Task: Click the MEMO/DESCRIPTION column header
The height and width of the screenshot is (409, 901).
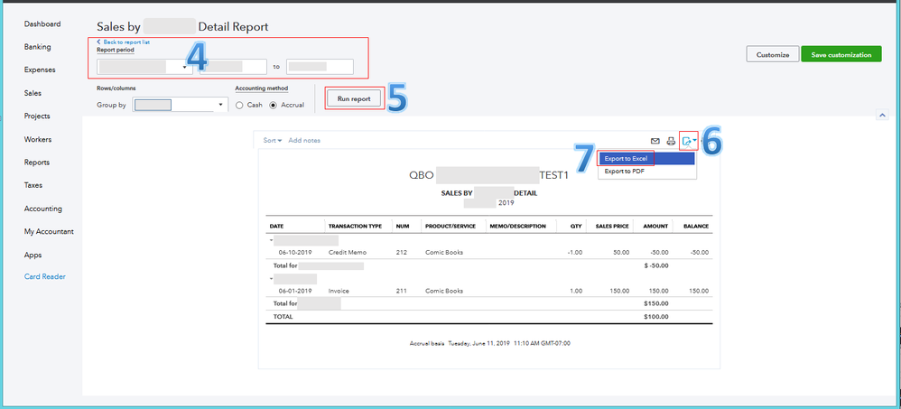Action: 517,227
